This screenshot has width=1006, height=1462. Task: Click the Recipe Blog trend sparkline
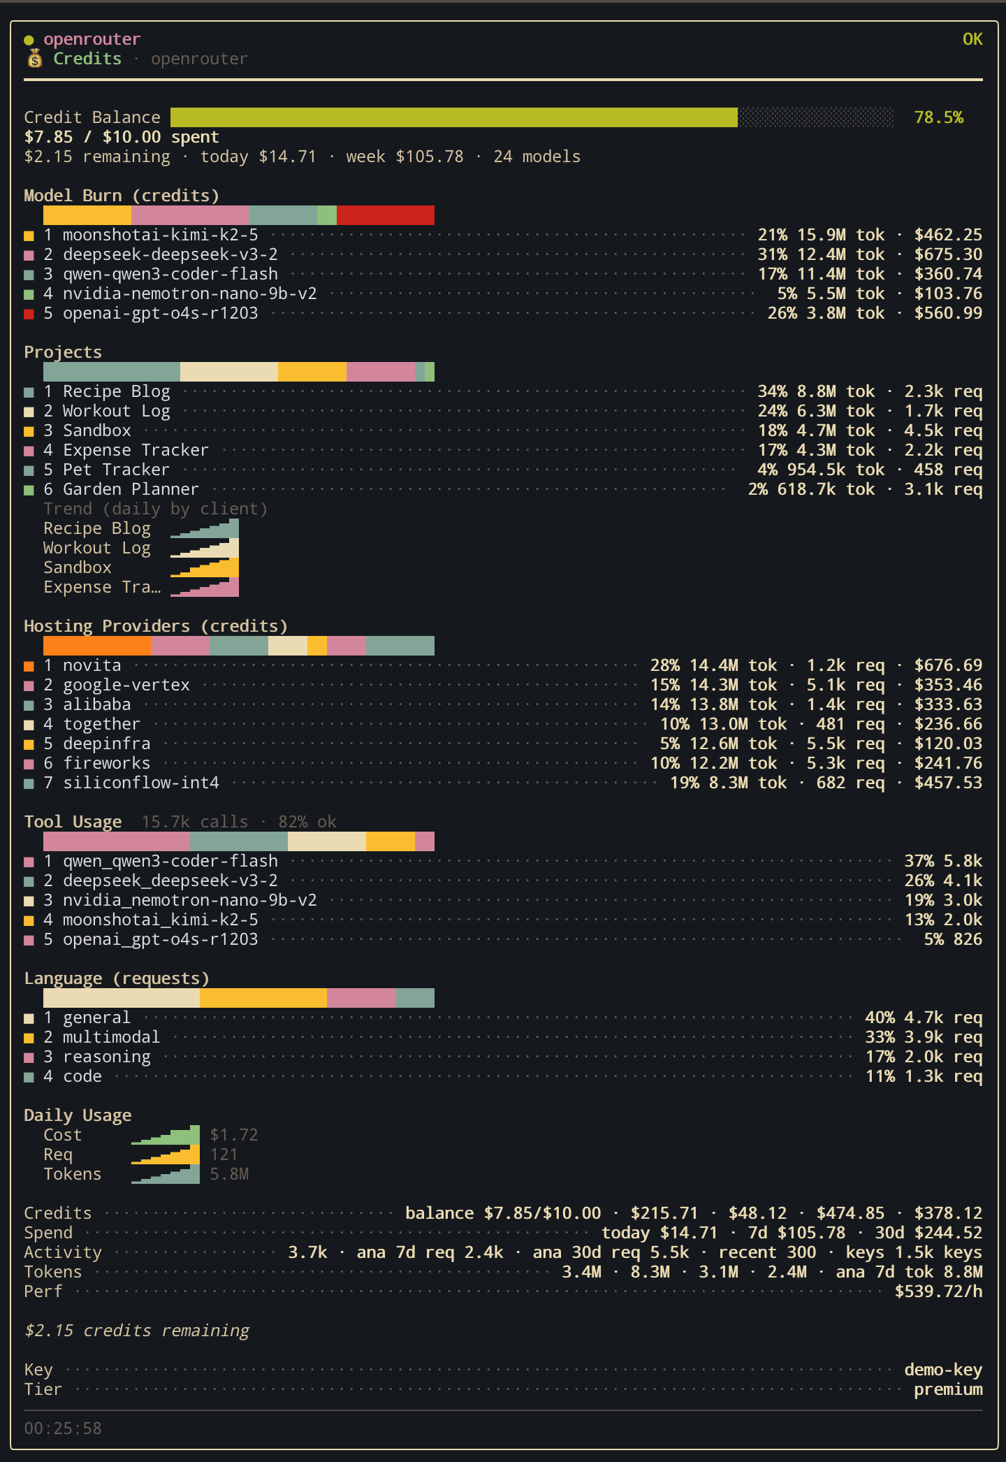point(205,528)
